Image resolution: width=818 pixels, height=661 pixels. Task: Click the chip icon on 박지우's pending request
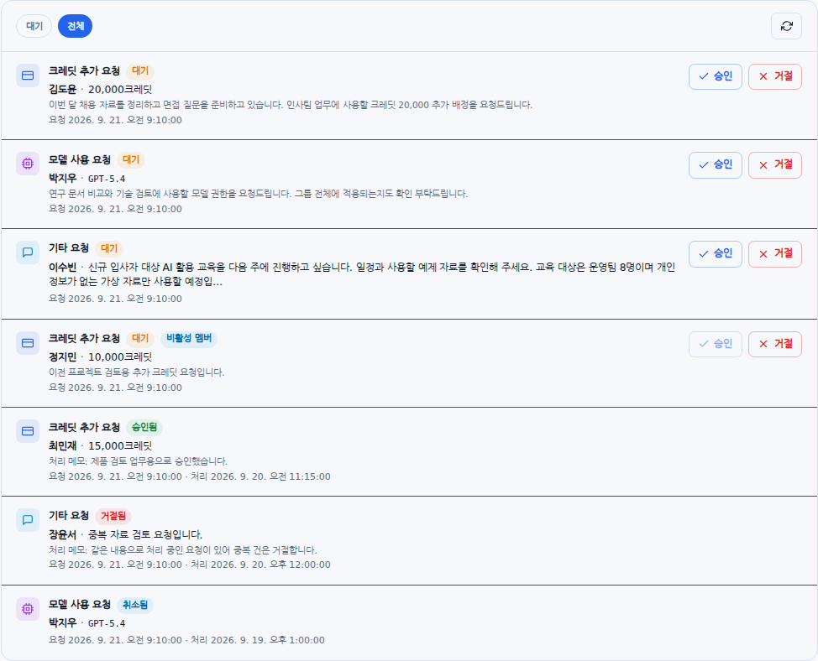pyautogui.click(x=28, y=164)
